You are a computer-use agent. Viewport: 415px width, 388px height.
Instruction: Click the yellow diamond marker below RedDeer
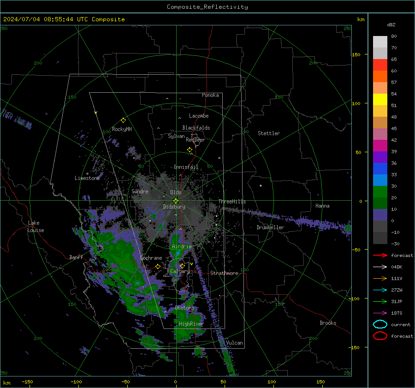190,150
